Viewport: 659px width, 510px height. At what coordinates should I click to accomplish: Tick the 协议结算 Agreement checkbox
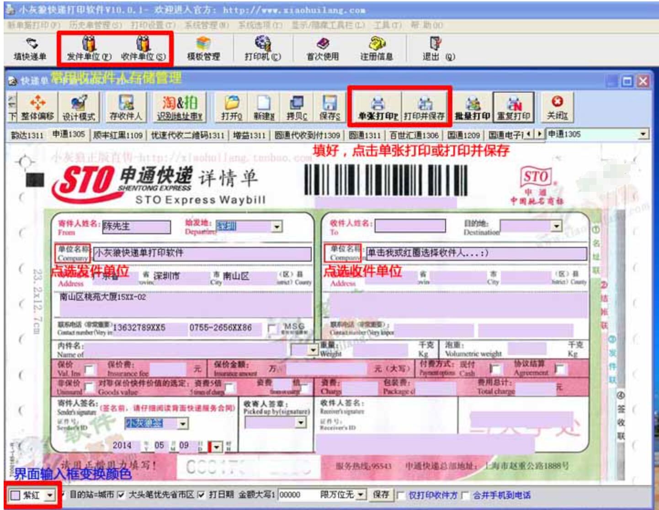pos(560,368)
